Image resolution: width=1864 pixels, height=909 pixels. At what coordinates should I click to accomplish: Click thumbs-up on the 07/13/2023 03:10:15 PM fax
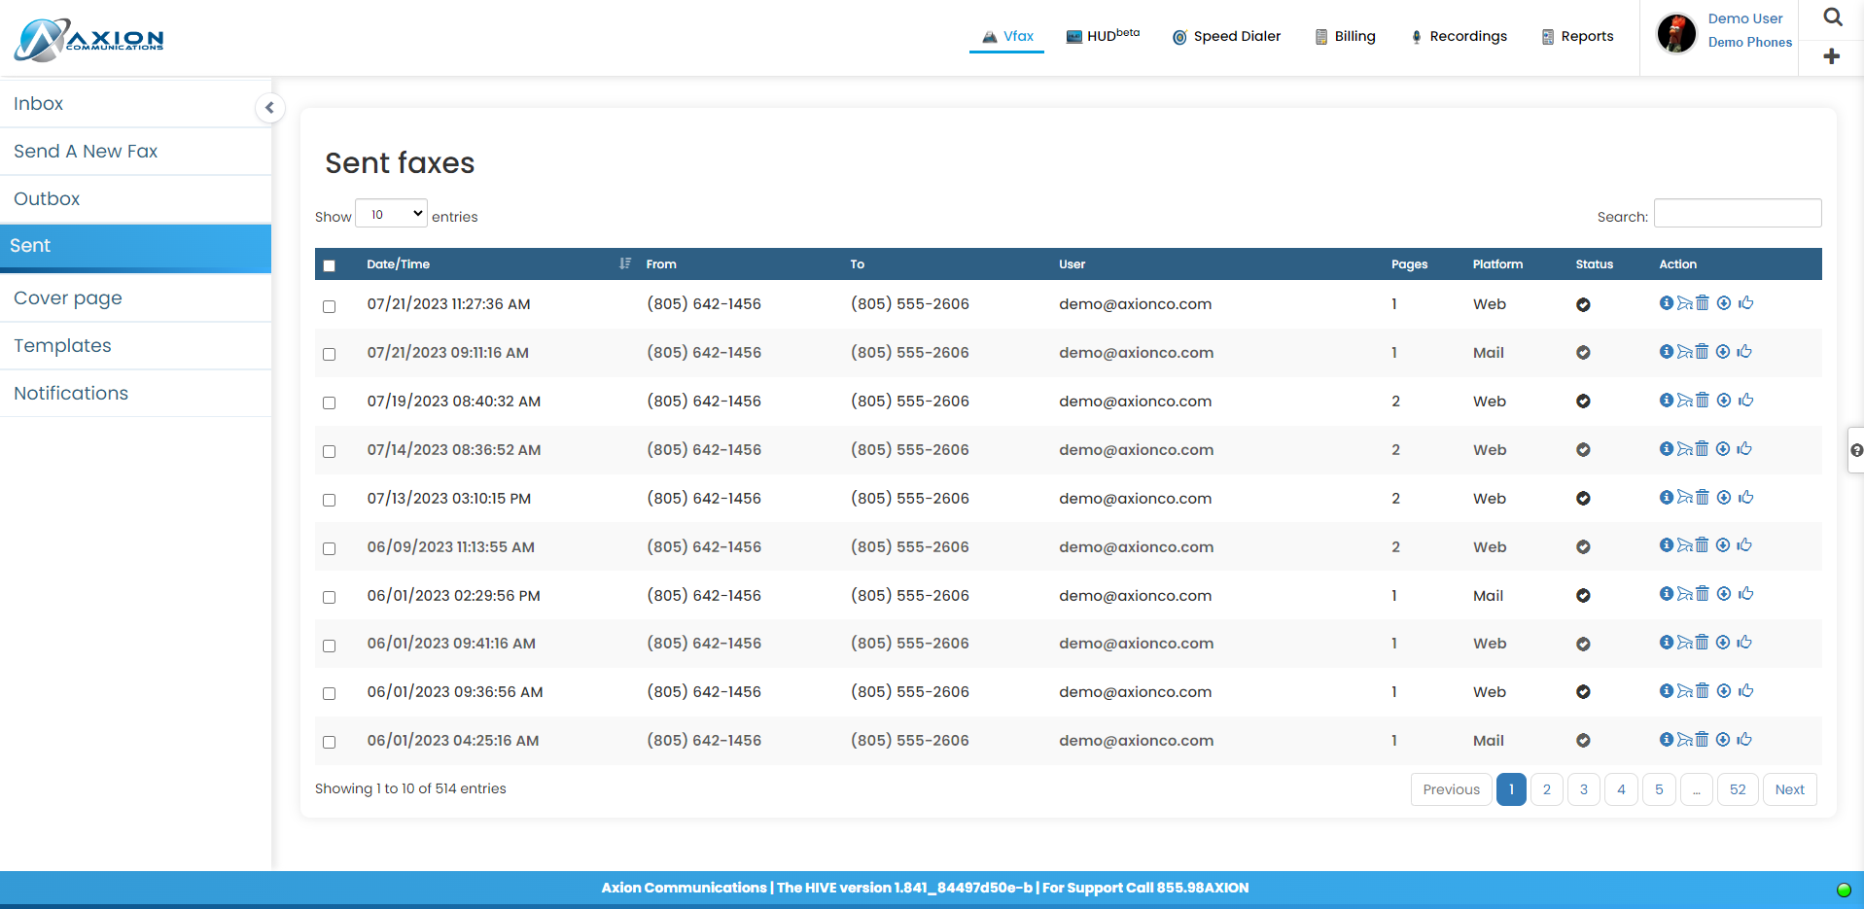pyautogui.click(x=1746, y=498)
